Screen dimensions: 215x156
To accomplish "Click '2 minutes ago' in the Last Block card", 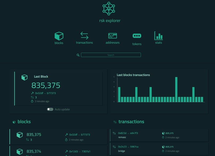I will 42,101.
